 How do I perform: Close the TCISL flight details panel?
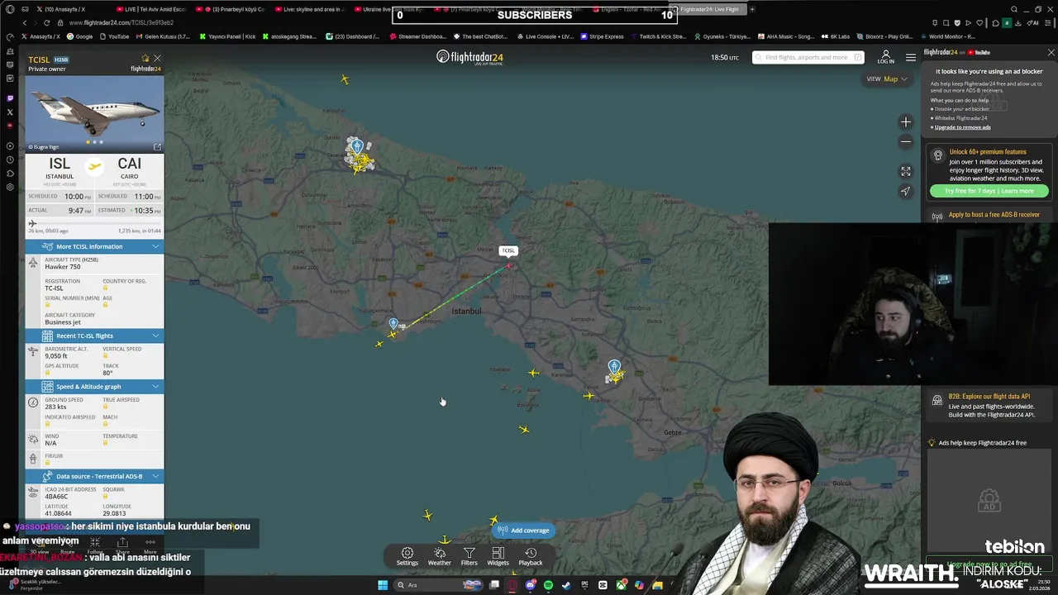pyautogui.click(x=157, y=59)
